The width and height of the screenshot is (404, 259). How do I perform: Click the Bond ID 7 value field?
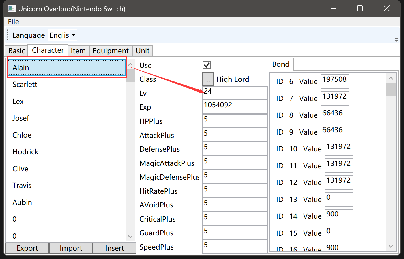(x=335, y=98)
